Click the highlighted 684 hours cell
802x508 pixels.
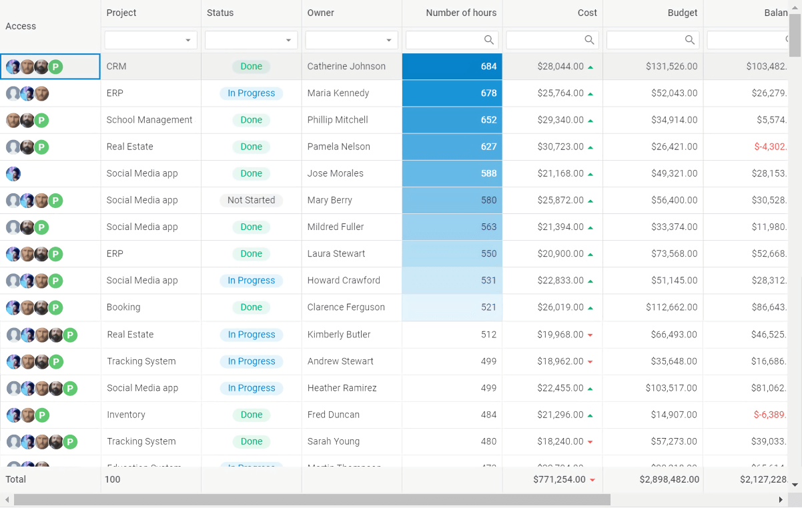click(x=452, y=67)
